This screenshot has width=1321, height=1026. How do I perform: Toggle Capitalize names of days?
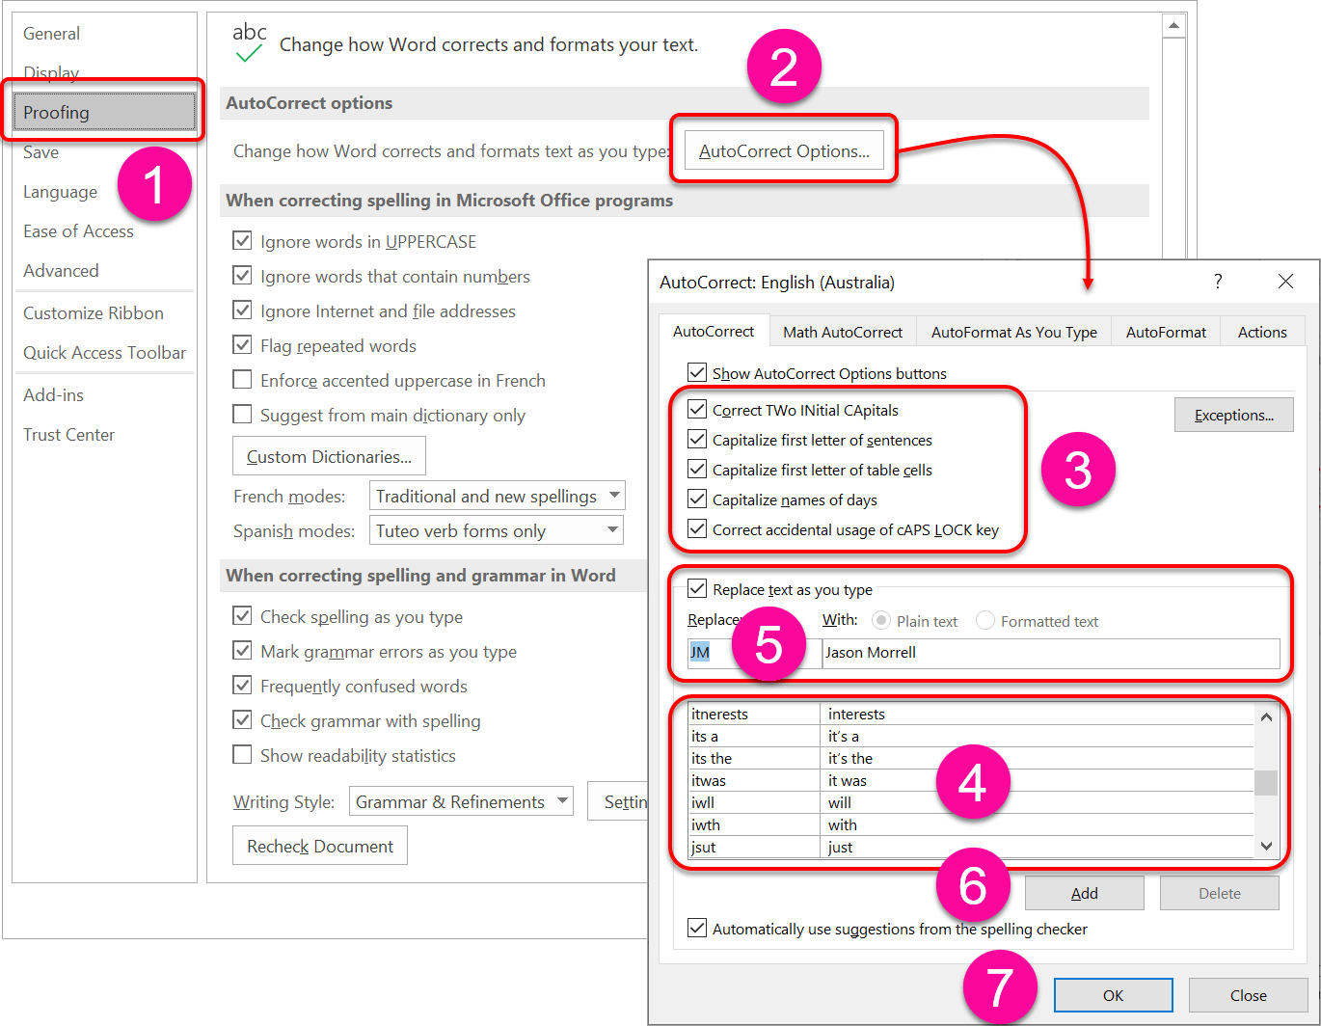tap(697, 499)
